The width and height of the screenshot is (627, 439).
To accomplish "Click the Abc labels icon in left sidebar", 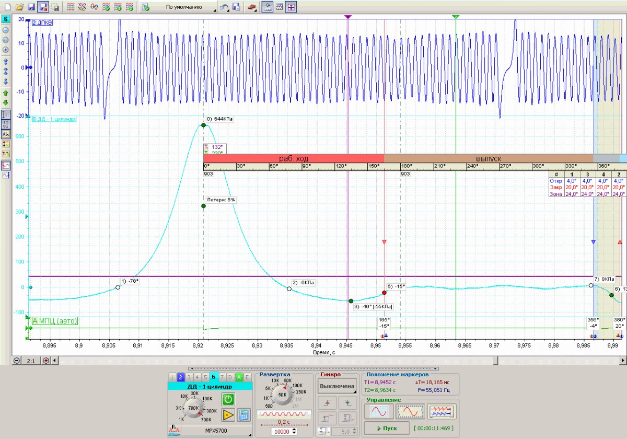I will point(6,134).
